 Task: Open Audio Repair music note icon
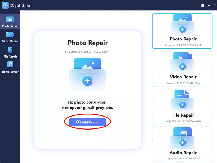(10, 65)
